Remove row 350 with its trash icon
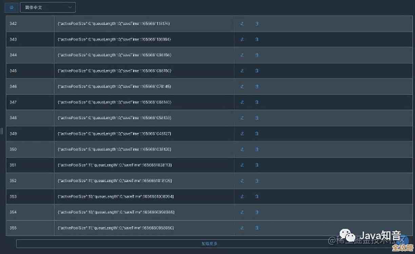The image size is (415, 254). [257, 149]
